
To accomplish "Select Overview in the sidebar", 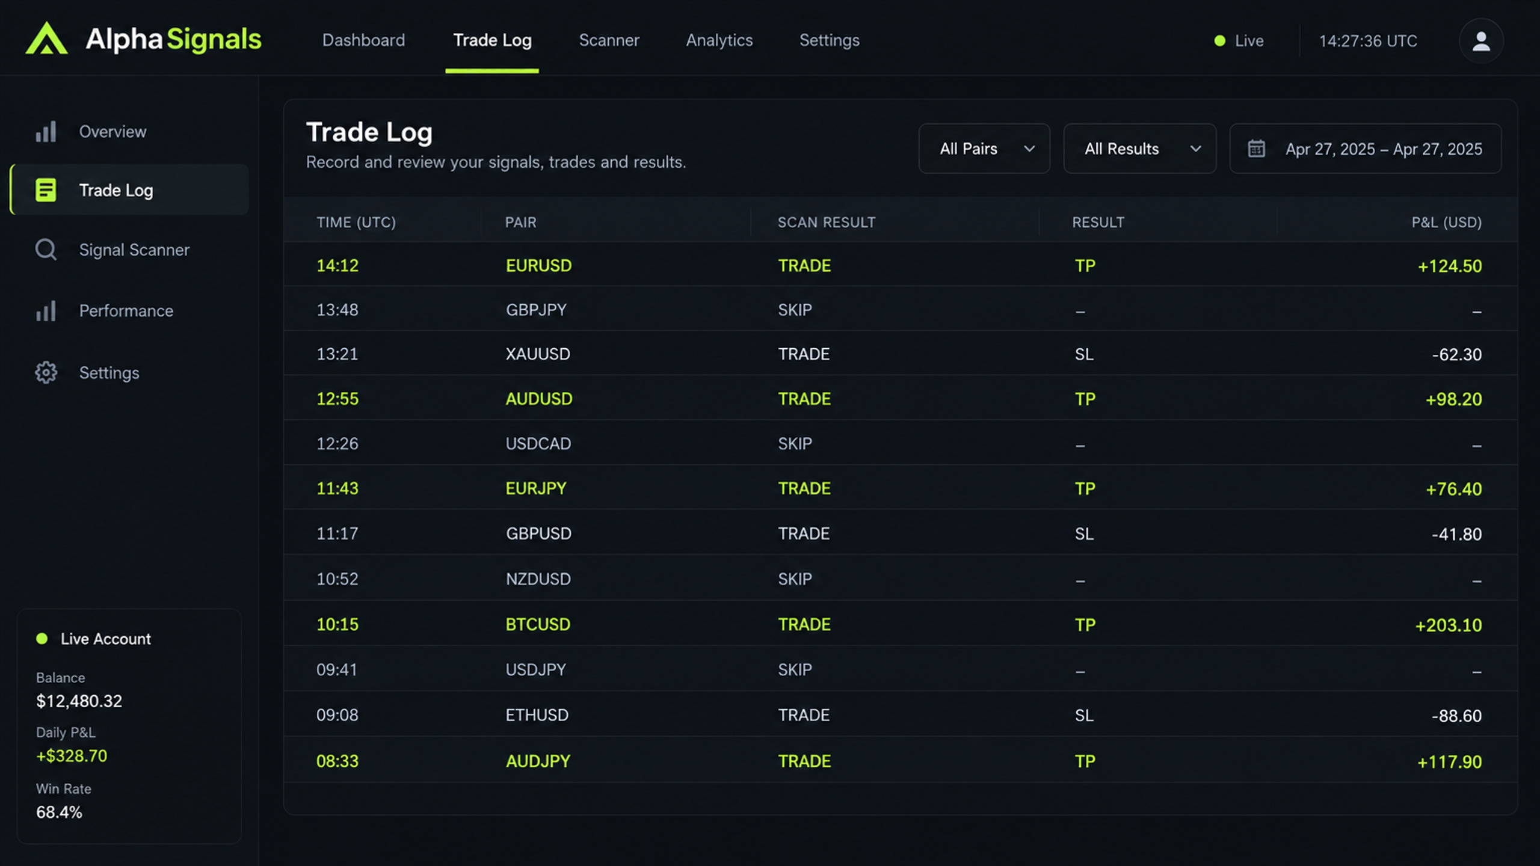I will [x=112, y=132].
